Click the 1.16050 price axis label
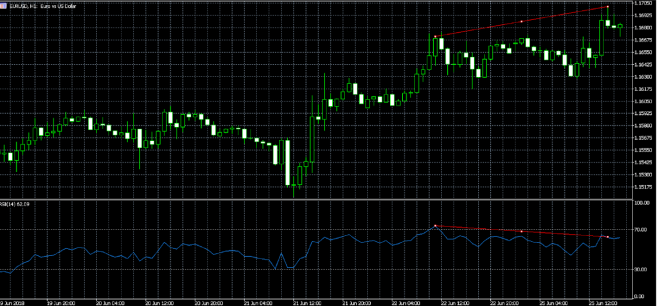The height and width of the screenshot is (306, 658). (644, 101)
